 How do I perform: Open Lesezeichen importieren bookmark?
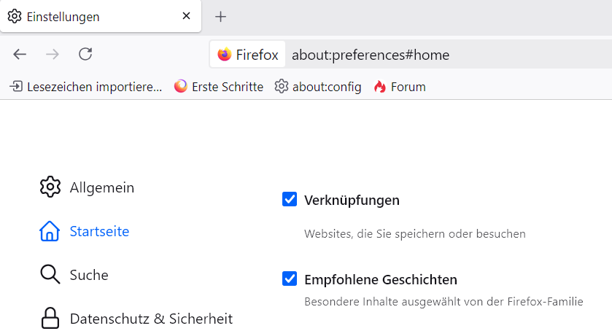pos(86,87)
